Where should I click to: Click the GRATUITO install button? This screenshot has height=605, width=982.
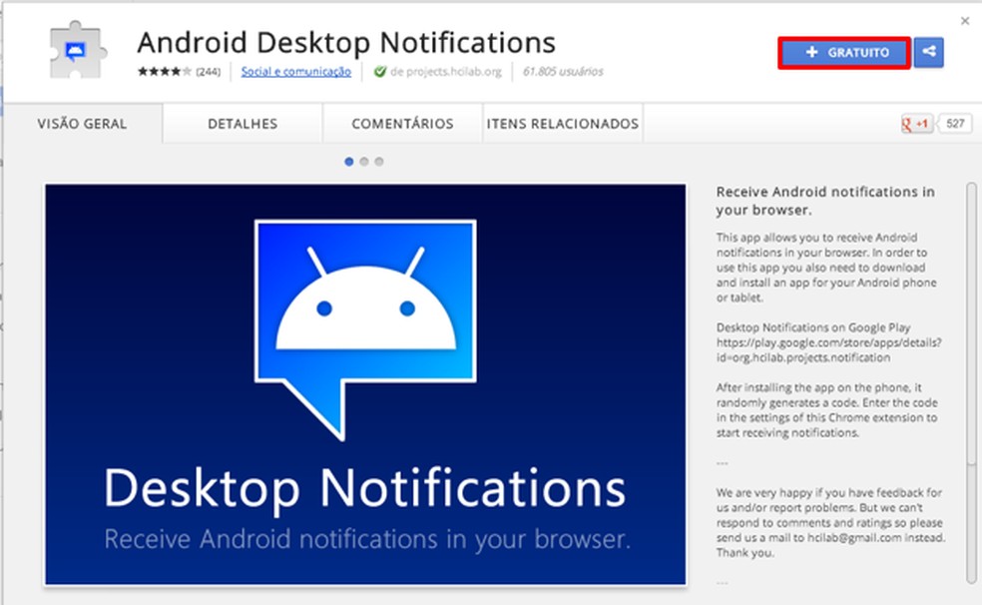844,53
